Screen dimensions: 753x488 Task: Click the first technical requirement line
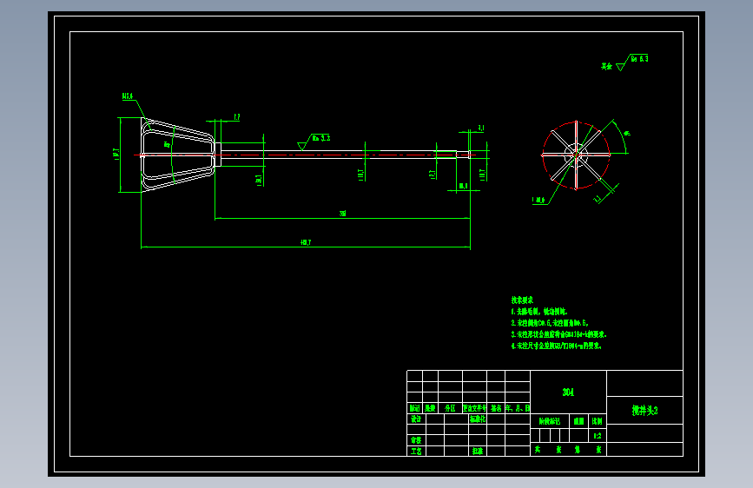(539, 312)
